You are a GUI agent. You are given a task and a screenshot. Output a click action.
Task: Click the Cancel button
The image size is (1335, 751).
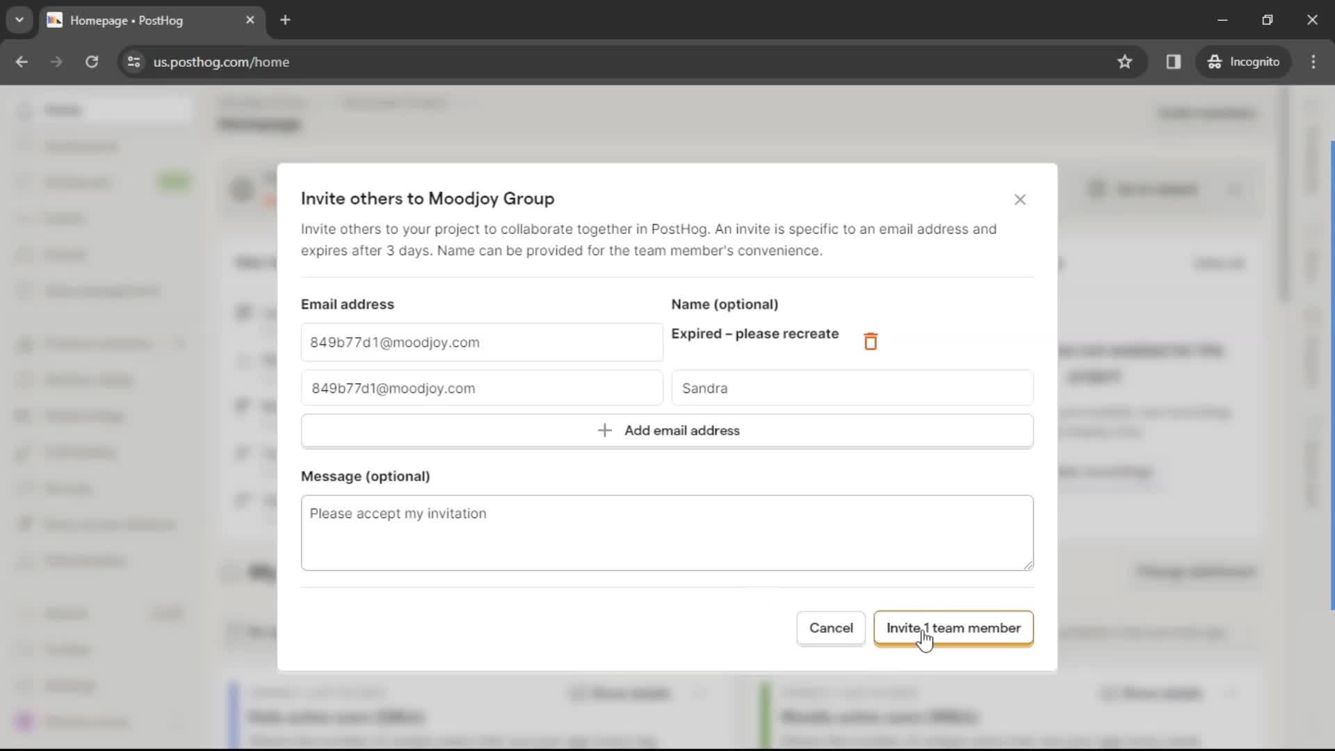pos(831,627)
